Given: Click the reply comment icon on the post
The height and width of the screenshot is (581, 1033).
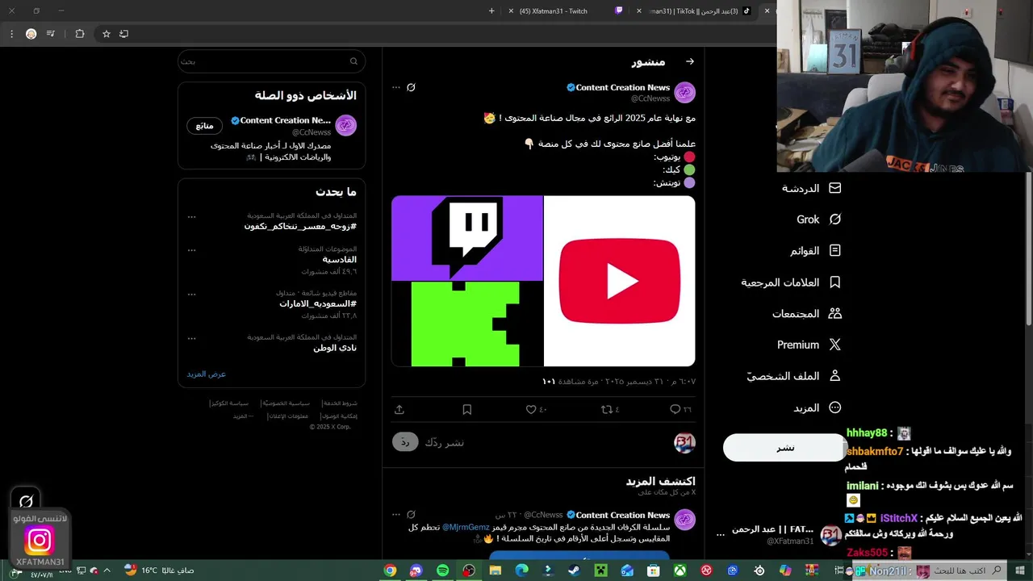Looking at the screenshot, I should pos(675,409).
